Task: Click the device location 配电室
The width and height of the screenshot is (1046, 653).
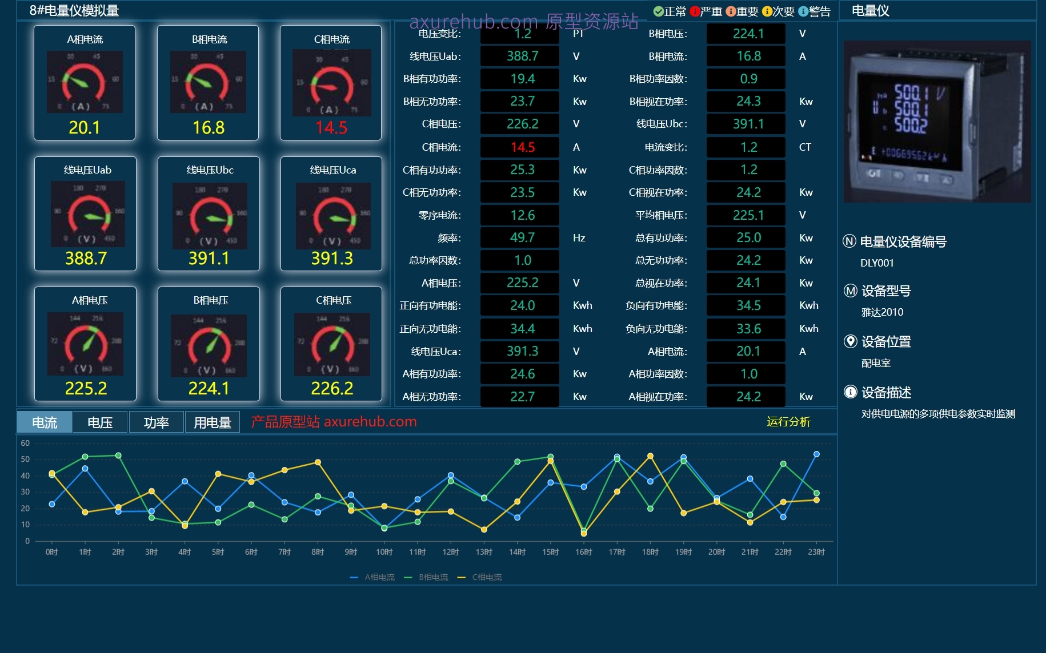Action: 876,363
